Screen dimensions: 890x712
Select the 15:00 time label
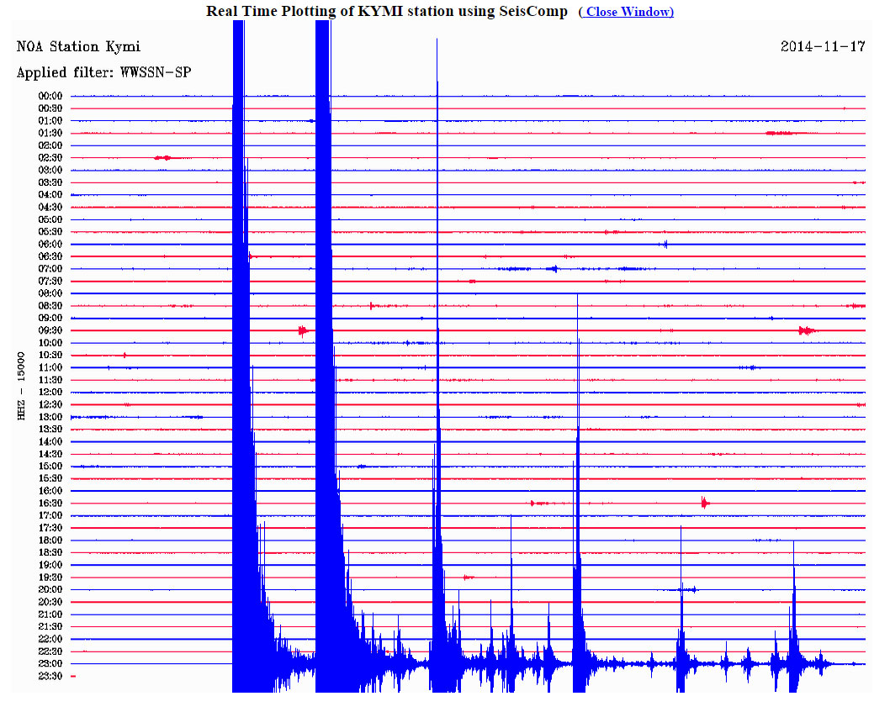pyautogui.click(x=50, y=466)
